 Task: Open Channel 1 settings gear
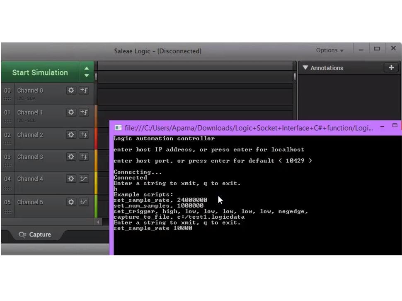click(71, 112)
